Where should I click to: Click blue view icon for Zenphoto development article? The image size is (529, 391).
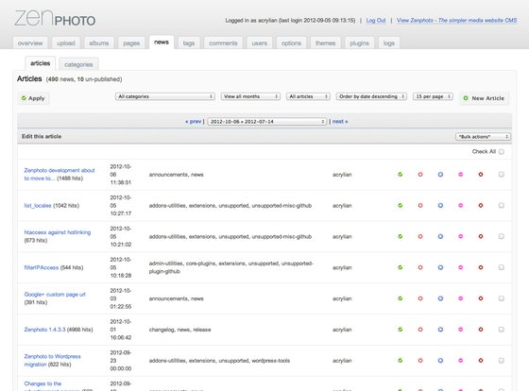(440, 175)
